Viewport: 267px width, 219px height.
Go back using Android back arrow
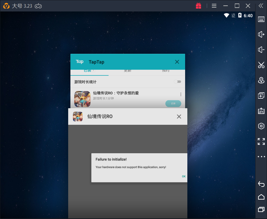point(261,184)
